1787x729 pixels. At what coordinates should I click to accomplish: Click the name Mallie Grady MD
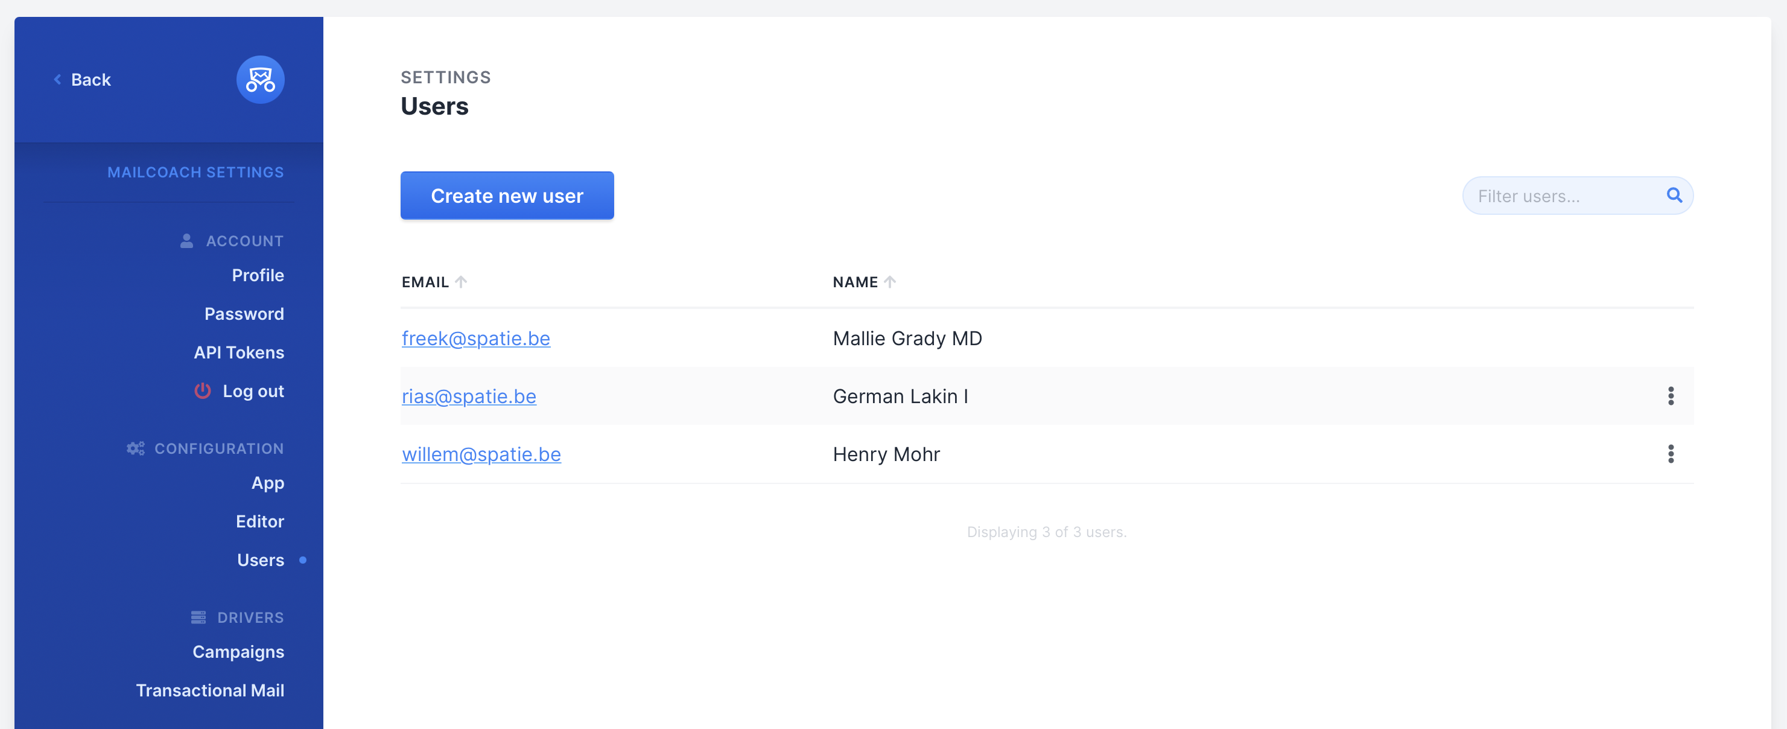coord(907,339)
